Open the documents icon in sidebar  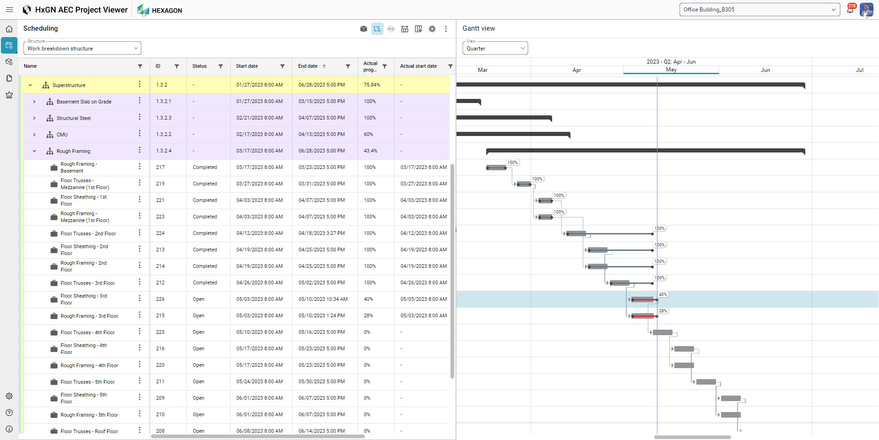point(9,78)
